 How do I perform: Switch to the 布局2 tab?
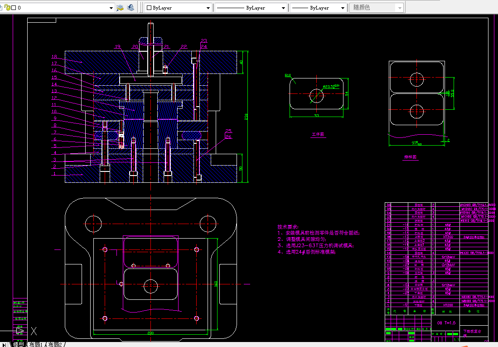[x=55, y=344]
